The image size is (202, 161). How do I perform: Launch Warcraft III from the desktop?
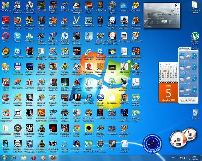pyautogui.click(x=41, y=7)
